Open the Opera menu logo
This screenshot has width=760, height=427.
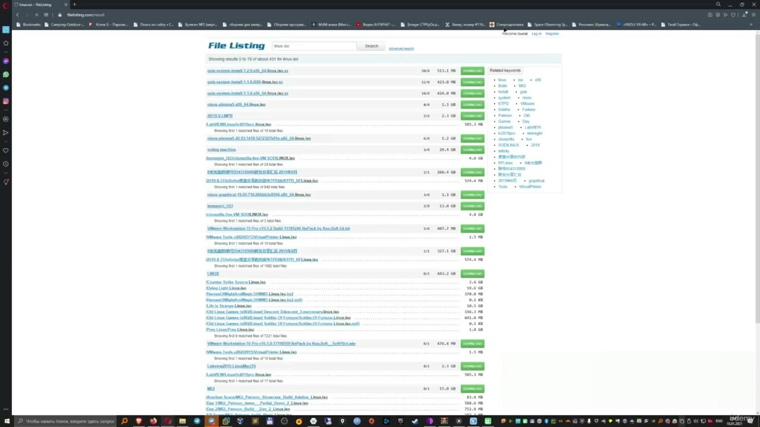tap(6, 5)
